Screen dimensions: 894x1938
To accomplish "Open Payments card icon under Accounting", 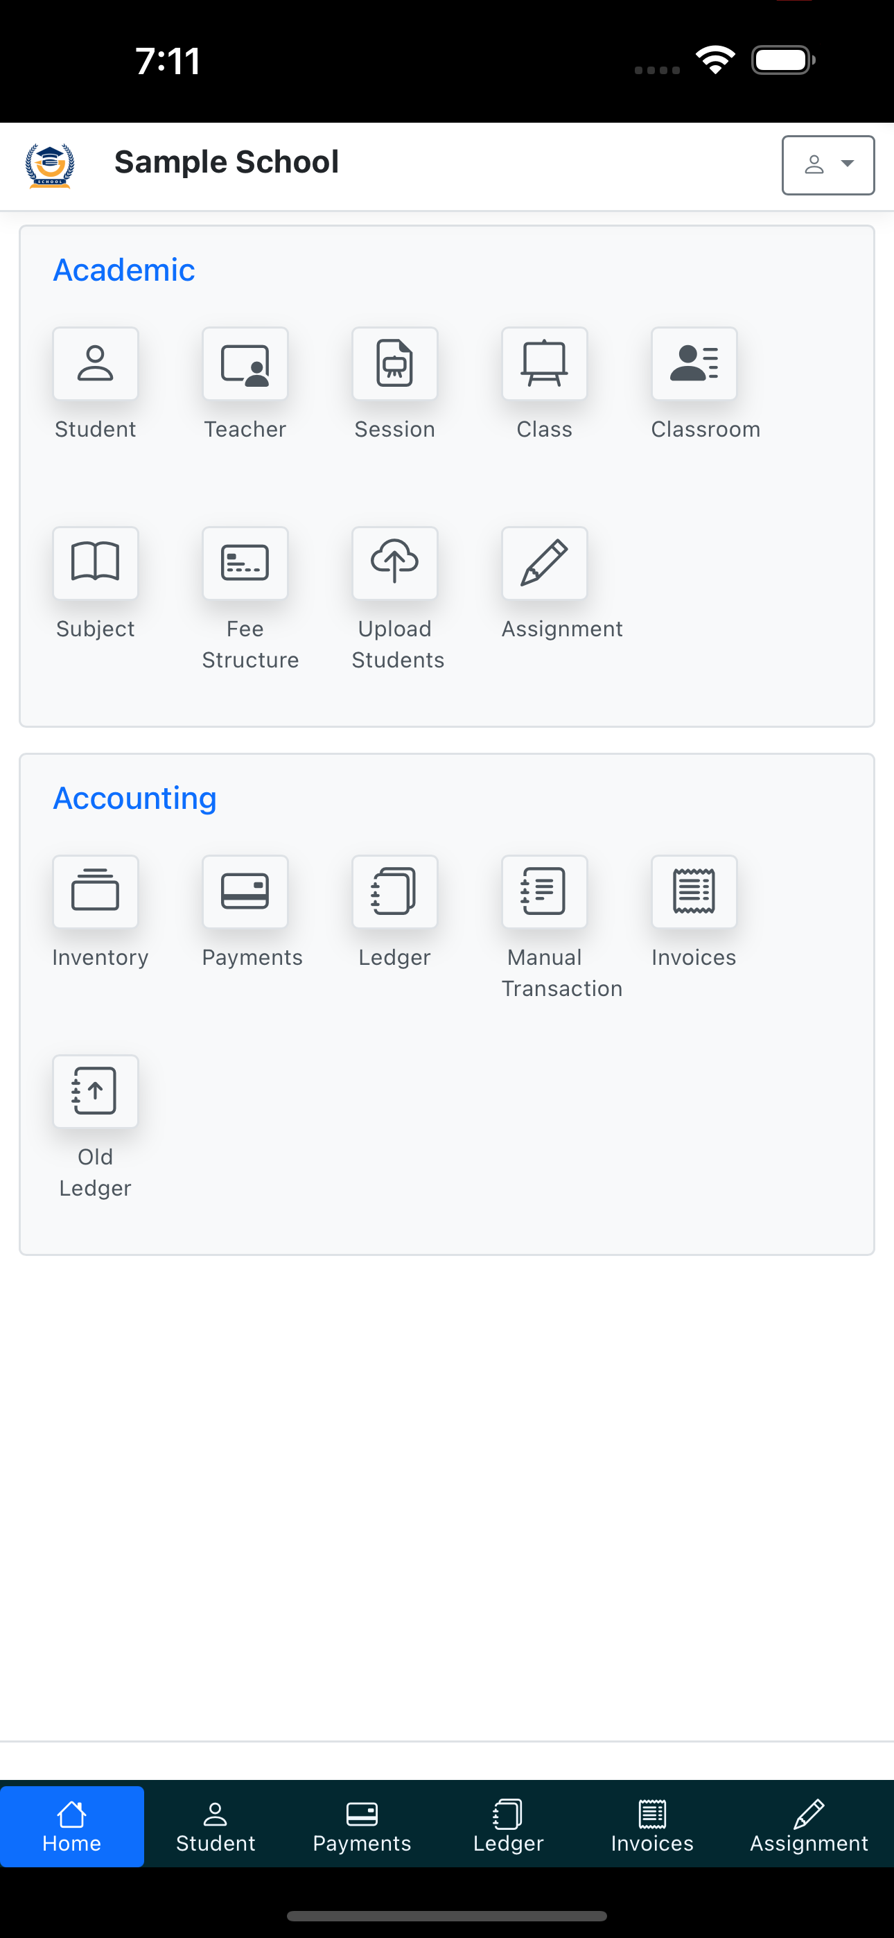I will point(245,892).
